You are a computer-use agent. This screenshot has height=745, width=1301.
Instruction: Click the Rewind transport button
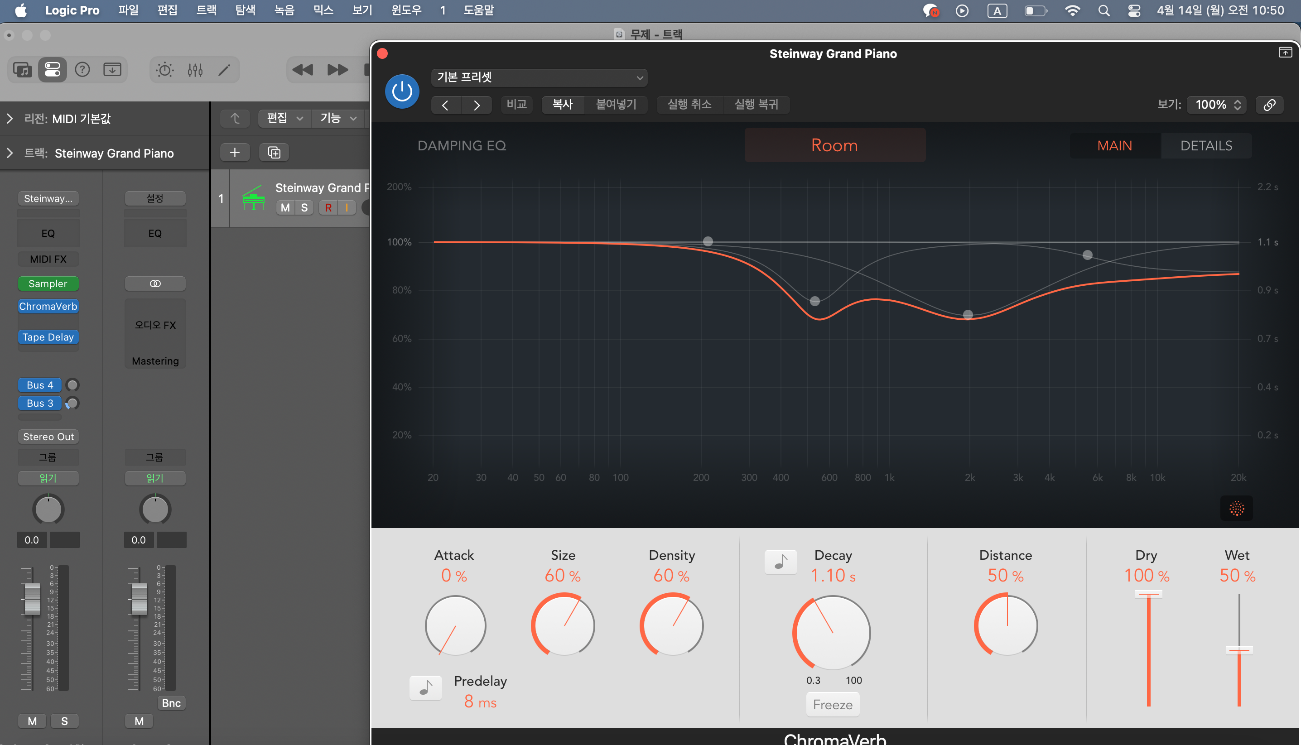(303, 70)
